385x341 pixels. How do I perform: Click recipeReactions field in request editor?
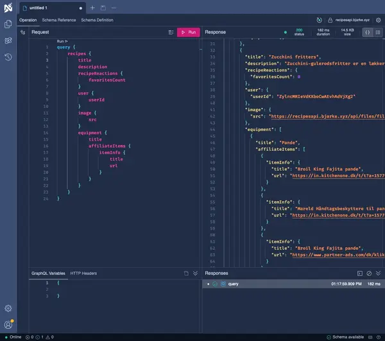[98, 73]
